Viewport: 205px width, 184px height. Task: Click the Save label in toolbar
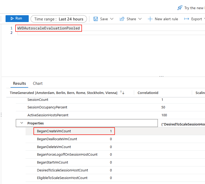104,19
